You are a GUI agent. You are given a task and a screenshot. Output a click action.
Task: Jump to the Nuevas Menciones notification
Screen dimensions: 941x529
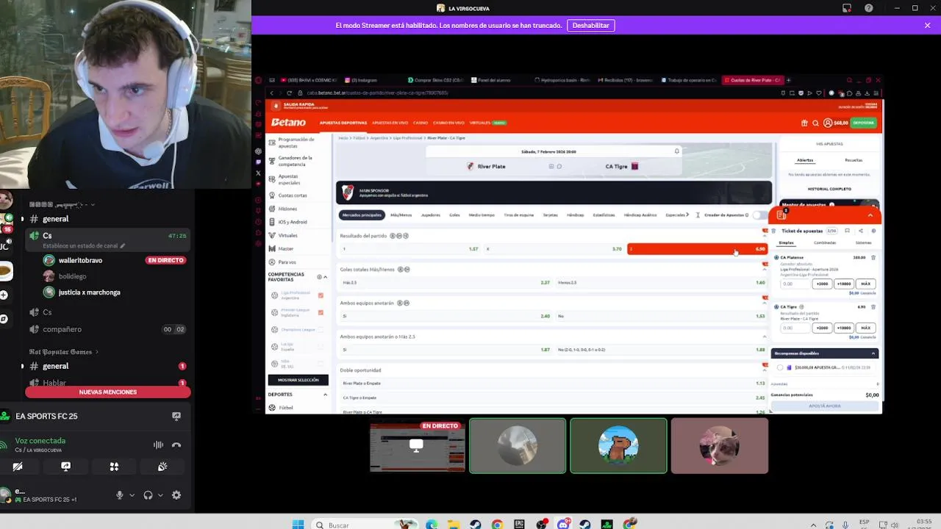click(x=108, y=392)
